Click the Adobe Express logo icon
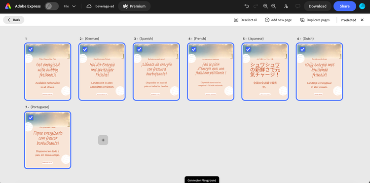Screen dimensions: 370x183 click(8, 6)
